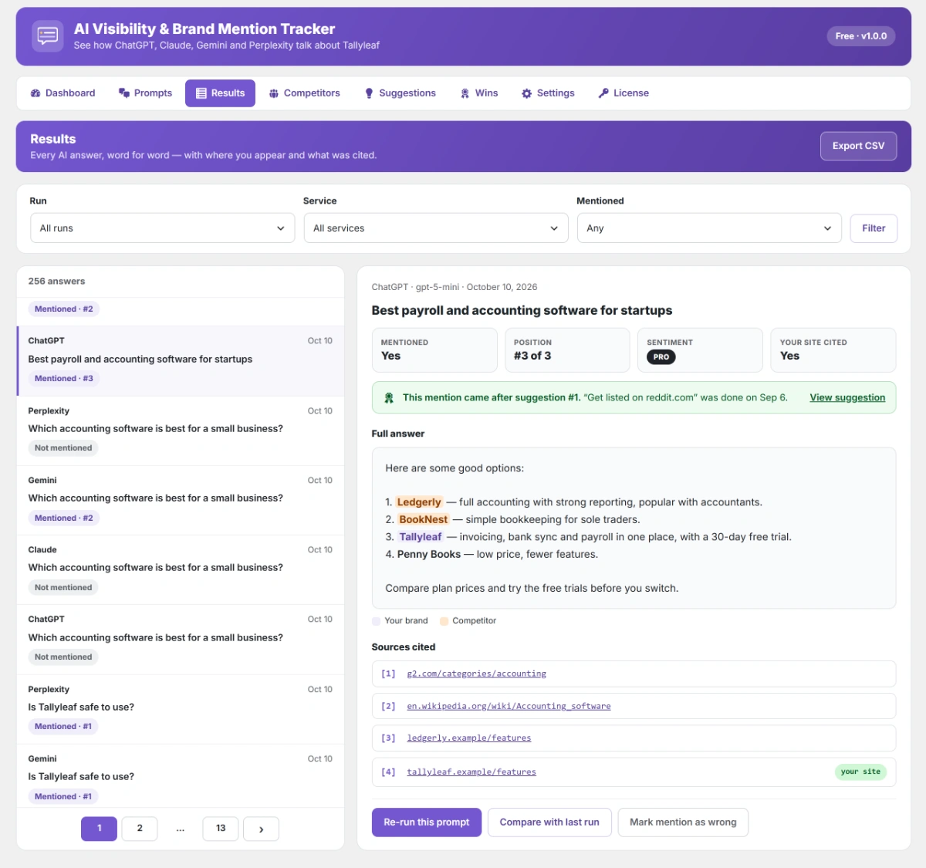The image size is (926, 868).
Task: Open the Gemini small business accounting answer
Action: click(181, 500)
